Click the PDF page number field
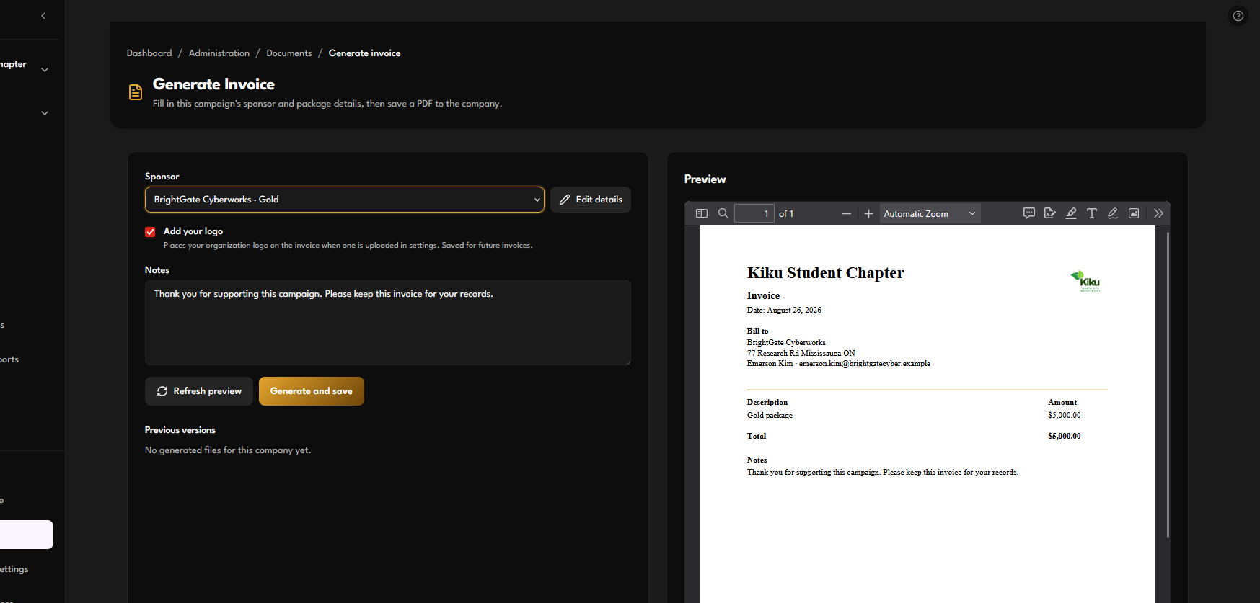This screenshot has width=1260, height=603. (754, 214)
